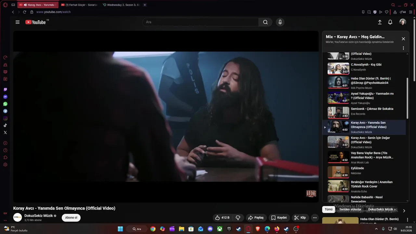Show hidden system tray icons chevron

[376, 229]
